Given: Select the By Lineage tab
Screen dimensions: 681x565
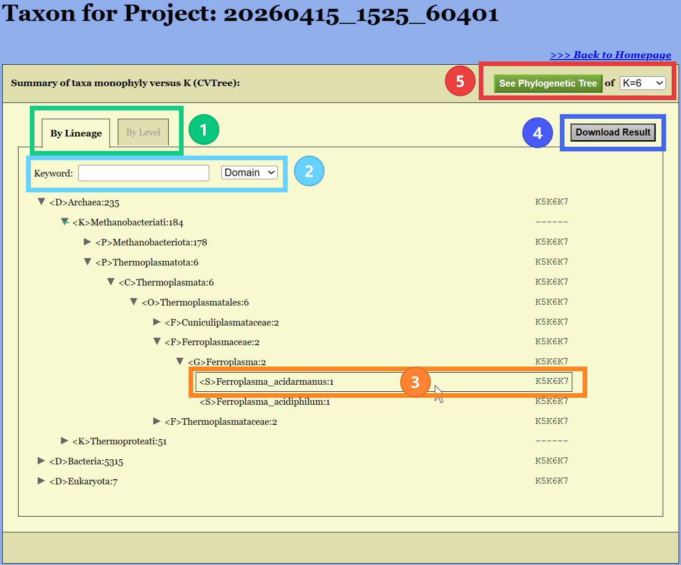Looking at the screenshot, I should click(x=76, y=133).
